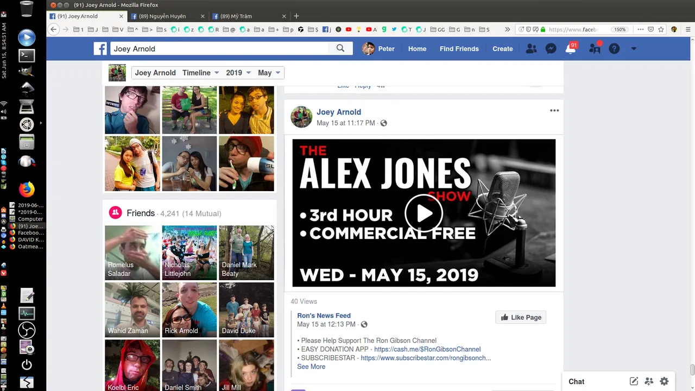Open friend Romelus Saladar thumbnail

coord(132,253)
